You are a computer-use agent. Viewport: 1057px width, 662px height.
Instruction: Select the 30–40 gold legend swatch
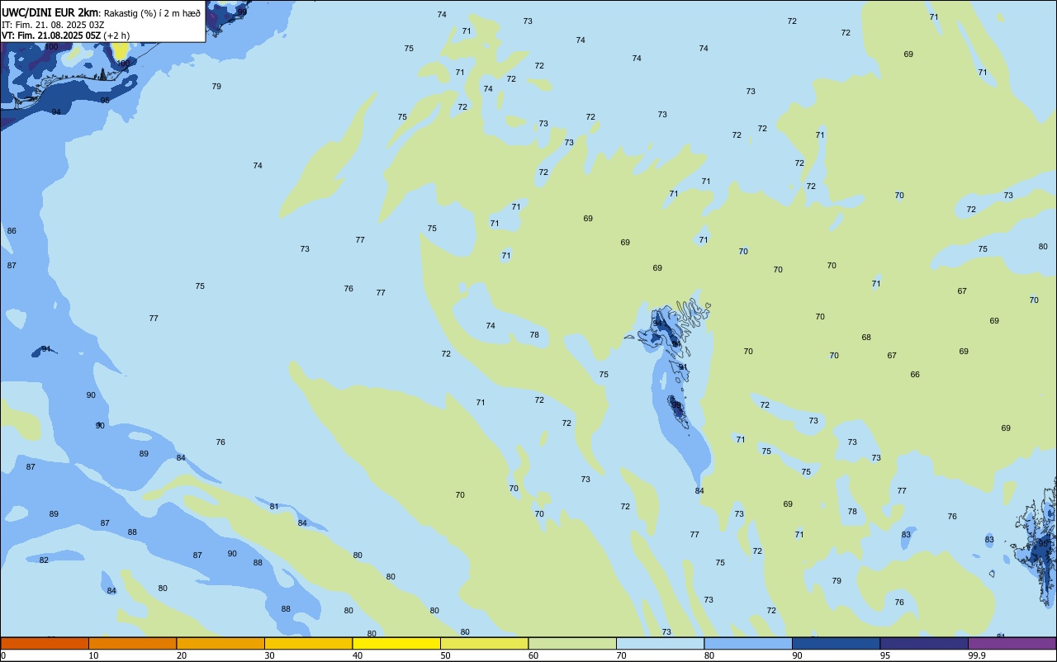coord(308,643)
